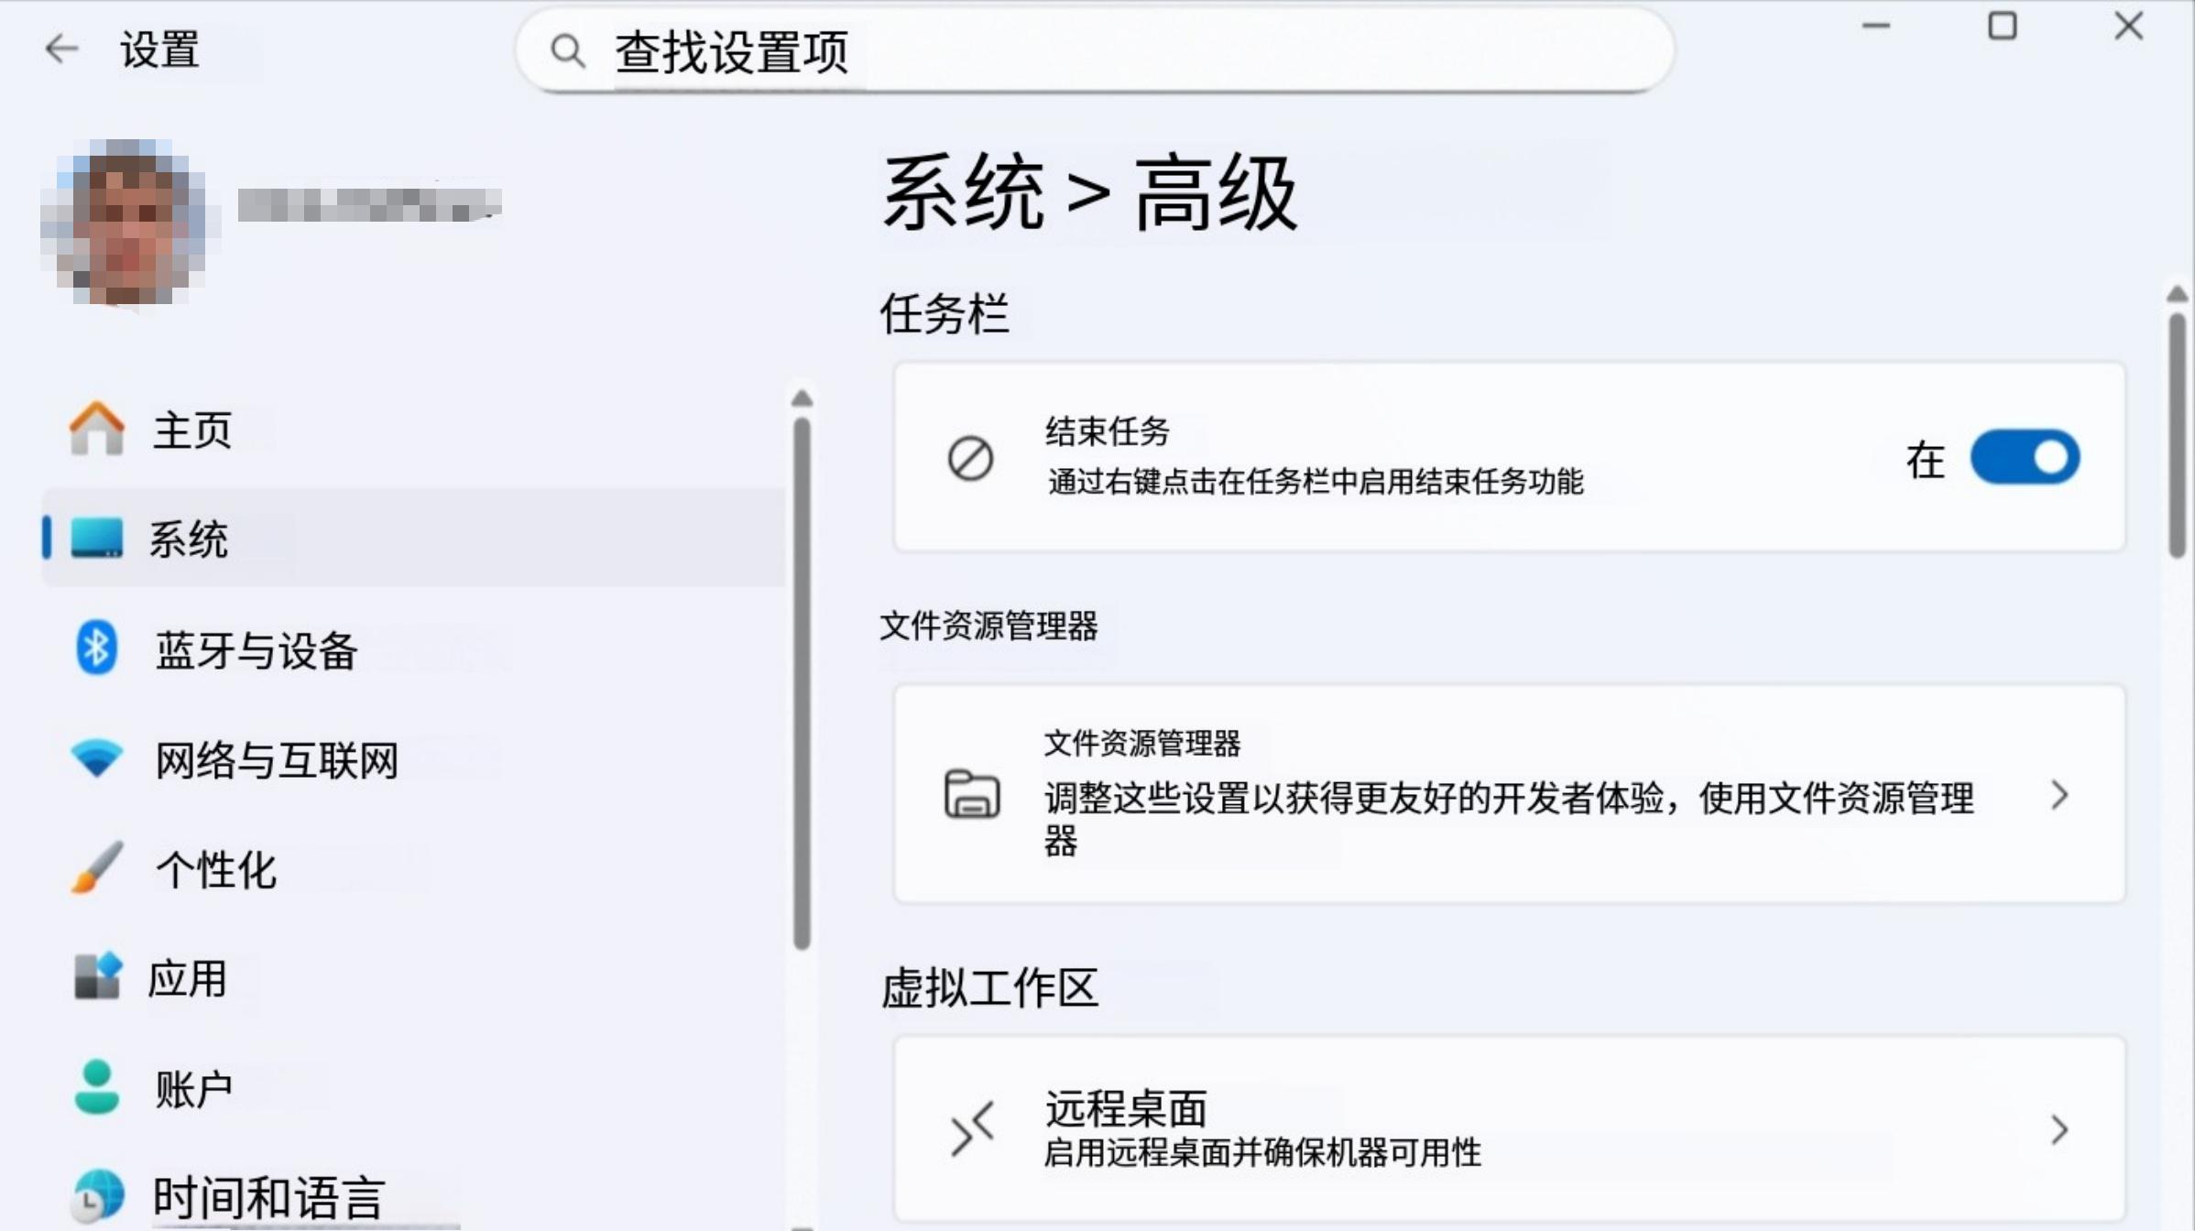Screen dimensions: 2195x1231
Task: Click the 主页 home icon
Action: [x=96, y=429]
